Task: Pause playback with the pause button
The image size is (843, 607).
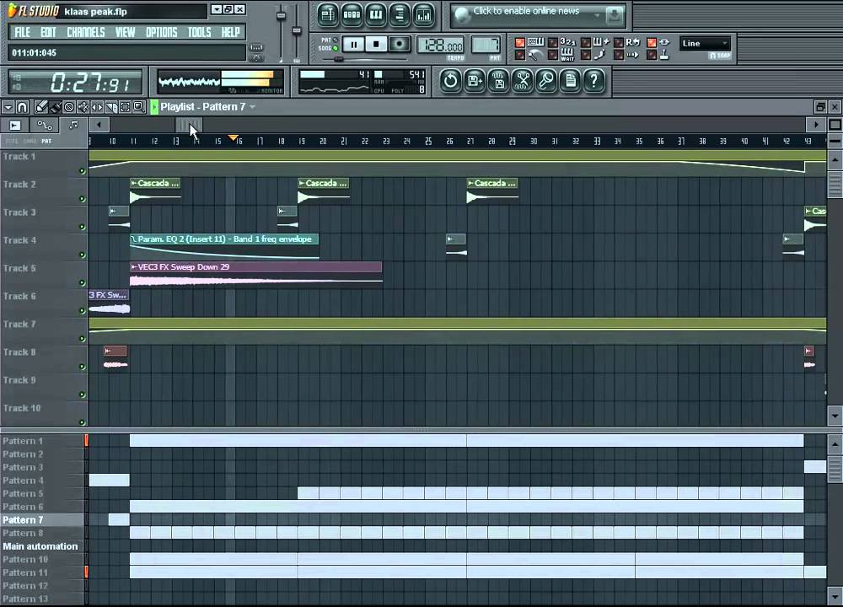Action: (353, 45)
